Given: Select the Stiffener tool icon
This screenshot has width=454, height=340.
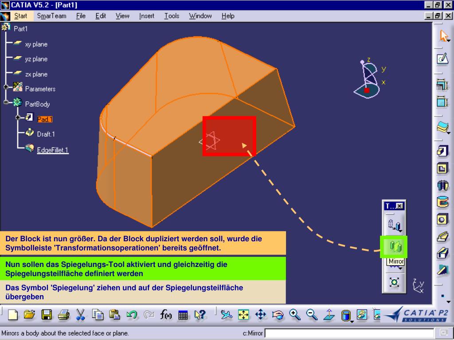Looking at the screenshot, I should pyautogui.click(x=442, y=270).
